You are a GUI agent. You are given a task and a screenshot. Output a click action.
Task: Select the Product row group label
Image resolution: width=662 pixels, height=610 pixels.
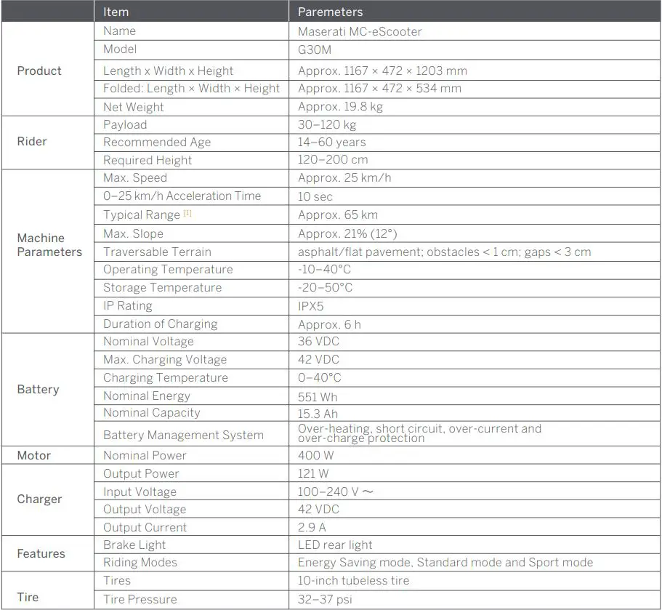click(x=39, y=71)
